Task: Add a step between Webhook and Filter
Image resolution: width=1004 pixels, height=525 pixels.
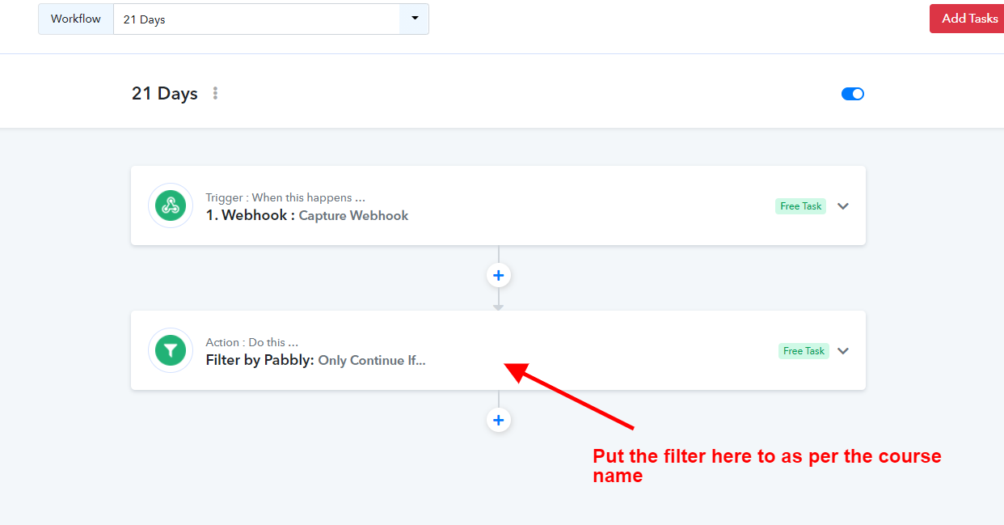Action: [499, 276]
